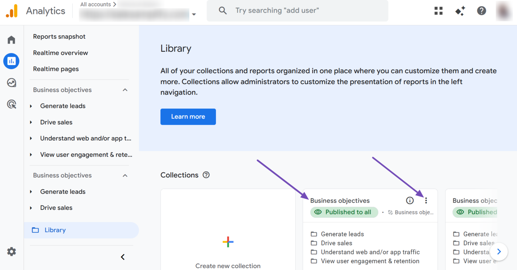This screenshot has height=270, width=517.
Task: Open the Admin settings gear
Action: pyautogui.click(x=11, y=252)
